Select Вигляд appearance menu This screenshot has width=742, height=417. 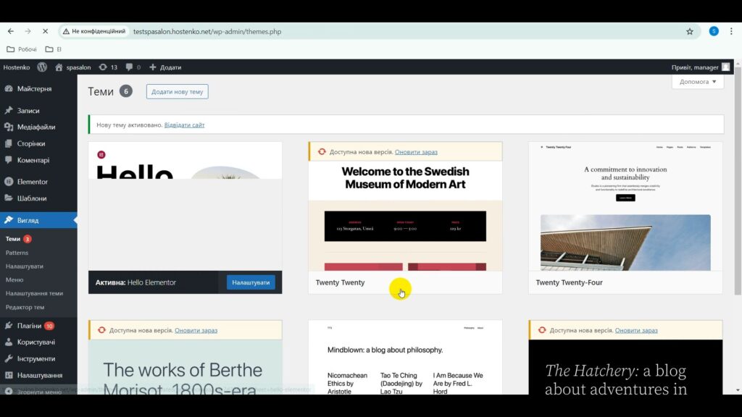38,220
